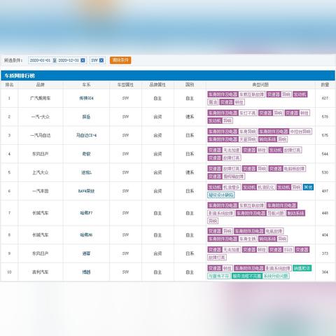Viewport: 336px width, 336px height.
Task: Click 日系 in the 奇骏 row
Action: click(x=190, y=154)
